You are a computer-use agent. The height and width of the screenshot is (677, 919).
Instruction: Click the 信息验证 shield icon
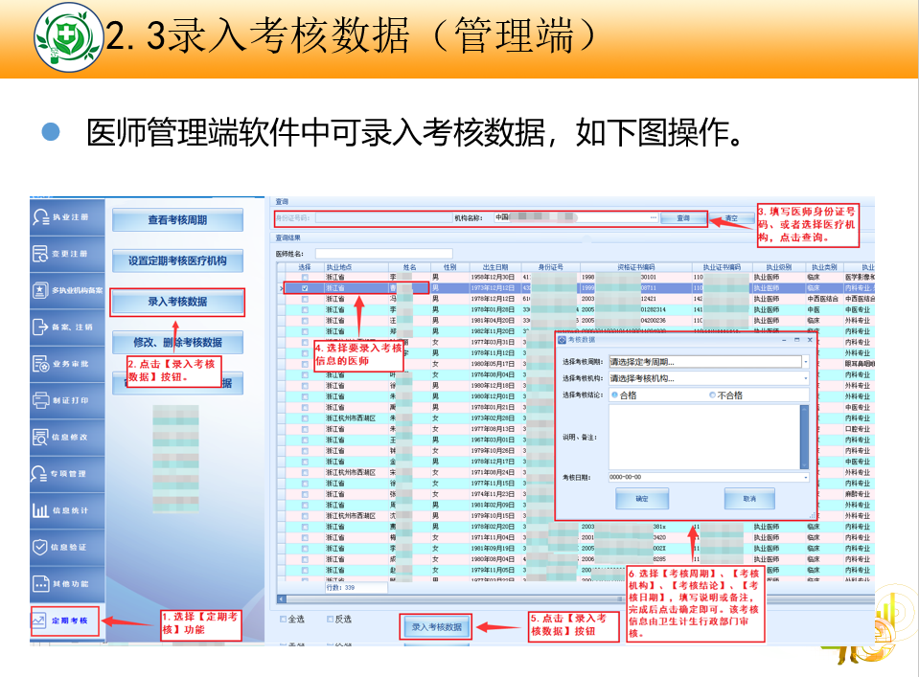tap(40, 547)
